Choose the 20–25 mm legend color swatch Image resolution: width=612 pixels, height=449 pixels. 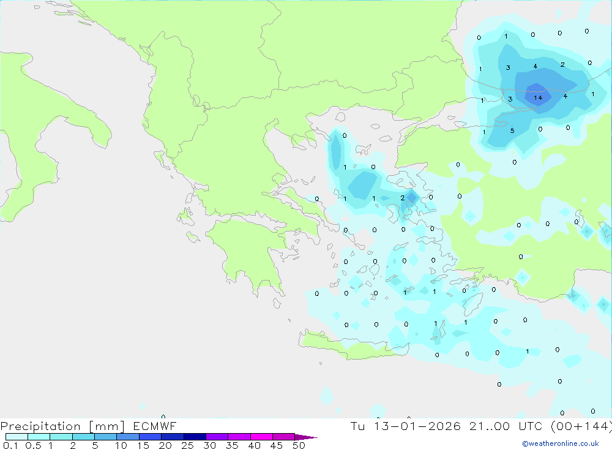point(173,437)
